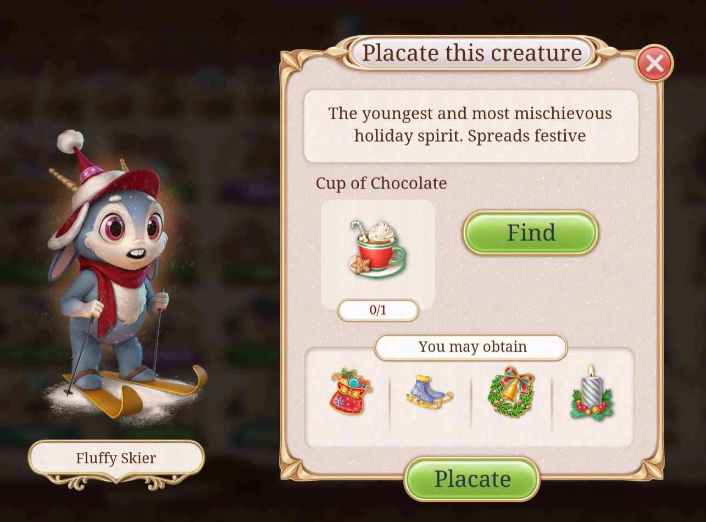This screenshot has height=522, width=706.
Task: Tap the Christmas wreath with bell icon
Action: click(x=511, y=392)
